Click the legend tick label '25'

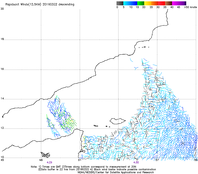[x=151, y=7]
